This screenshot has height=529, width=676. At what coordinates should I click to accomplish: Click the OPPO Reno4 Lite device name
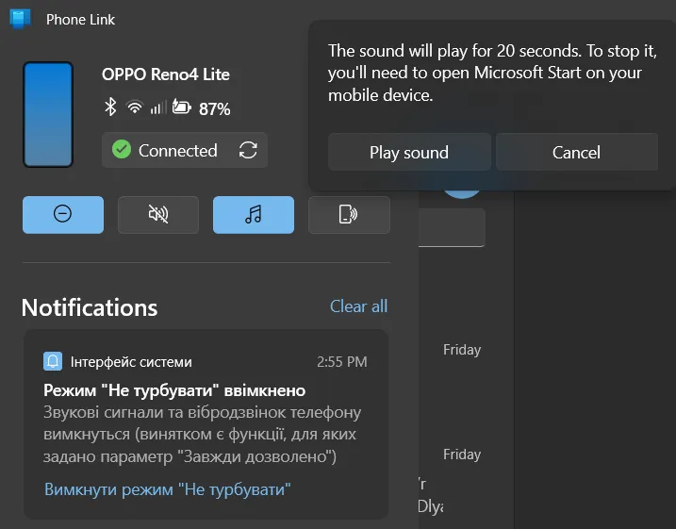[x=166, y=74]
